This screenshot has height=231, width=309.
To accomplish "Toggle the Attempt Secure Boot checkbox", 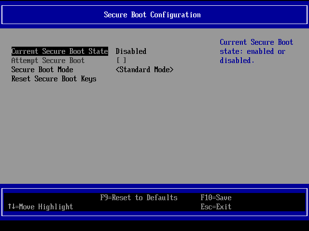I will coord(121,61).
